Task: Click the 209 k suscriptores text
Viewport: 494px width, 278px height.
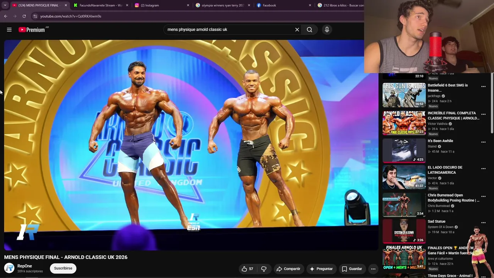Action: click(30, 271)
